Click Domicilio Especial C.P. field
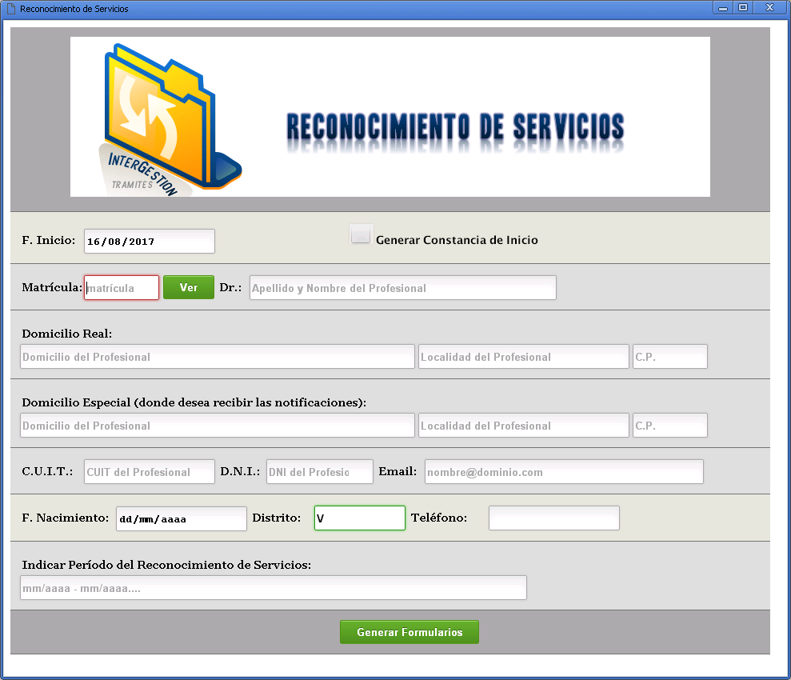The width and height of the screenshot is (791, 680). [x=670, y=426]
